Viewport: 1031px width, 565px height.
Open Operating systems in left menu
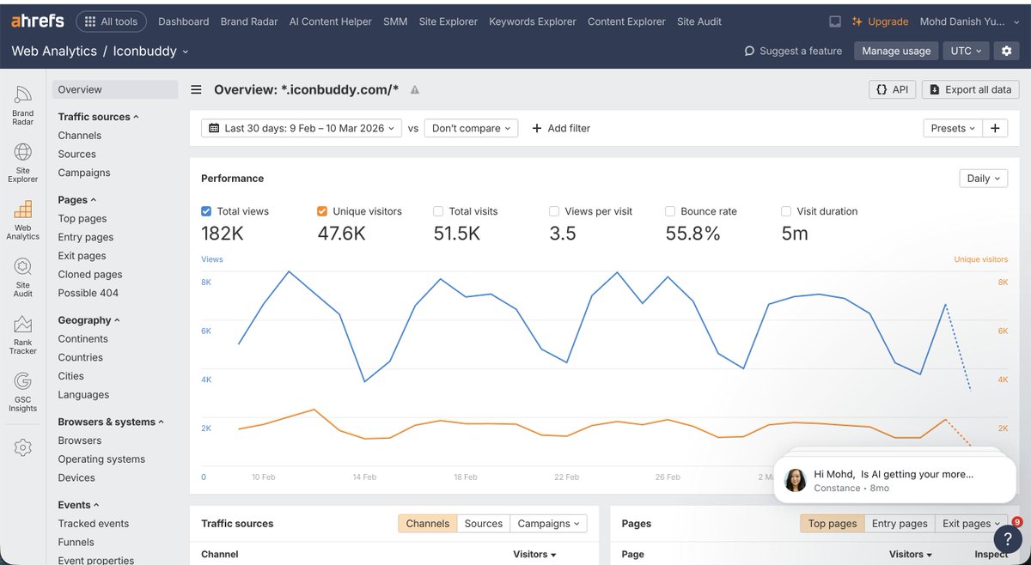[x=101, y=459]
